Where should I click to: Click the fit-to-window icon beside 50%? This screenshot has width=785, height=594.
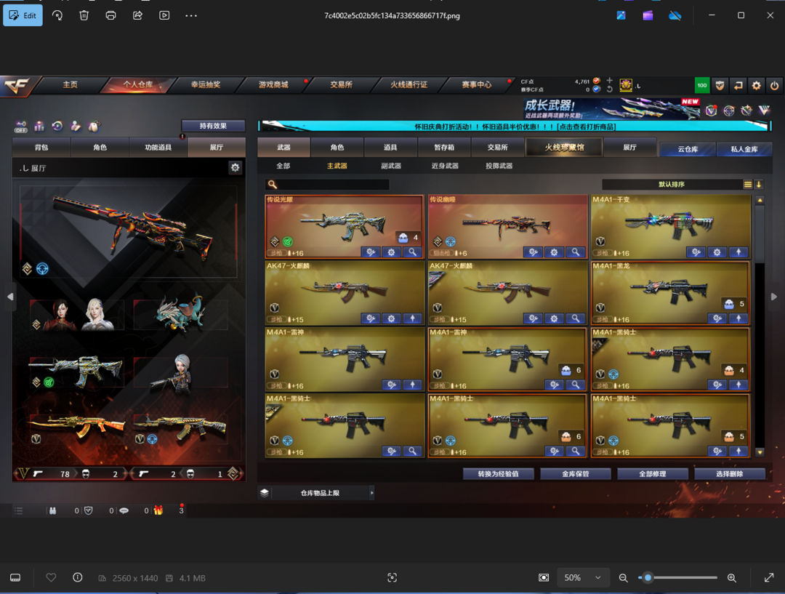(x=544, y=577)
